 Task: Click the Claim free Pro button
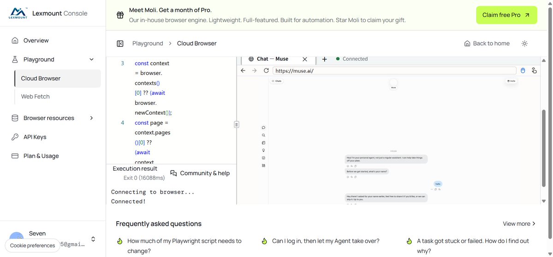click(x=506, y=15)
